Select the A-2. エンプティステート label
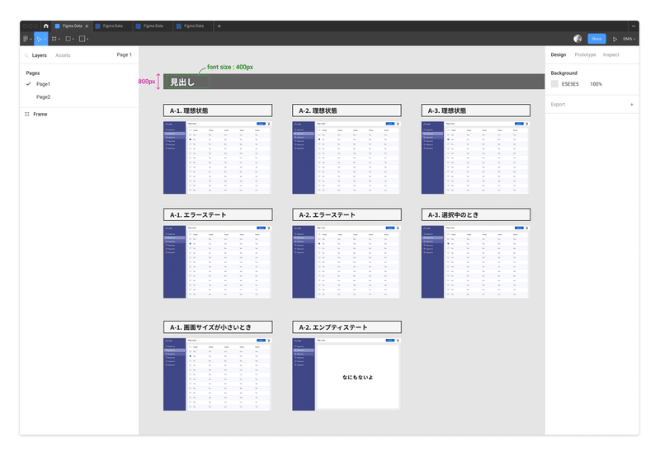 pos(346,327)
